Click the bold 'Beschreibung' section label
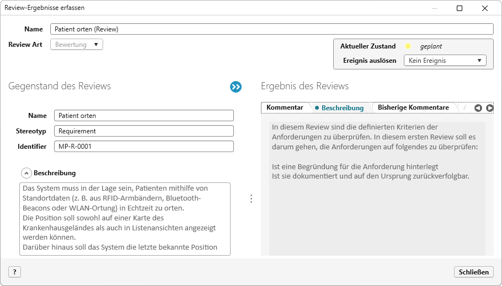The image size is (502, 286). [x=55, y=173]
